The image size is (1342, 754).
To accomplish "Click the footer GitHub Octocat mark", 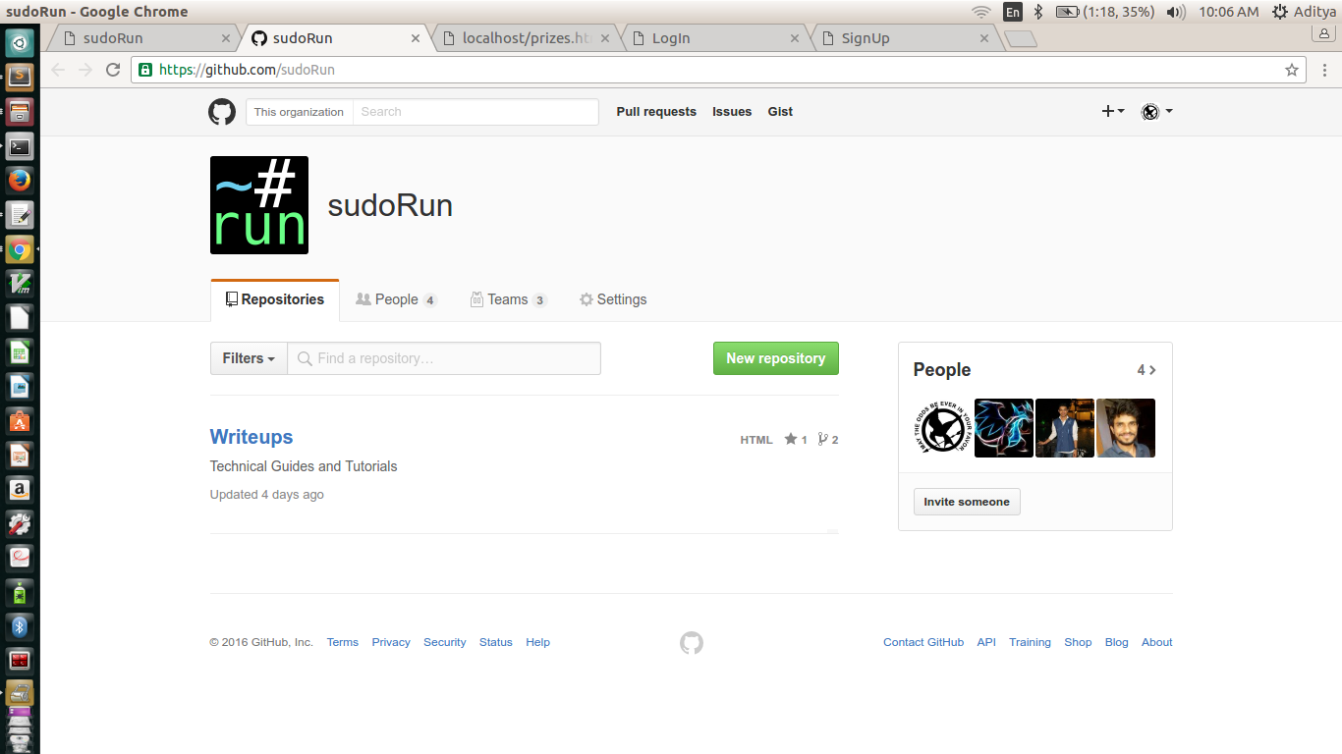I will point(692,643).
